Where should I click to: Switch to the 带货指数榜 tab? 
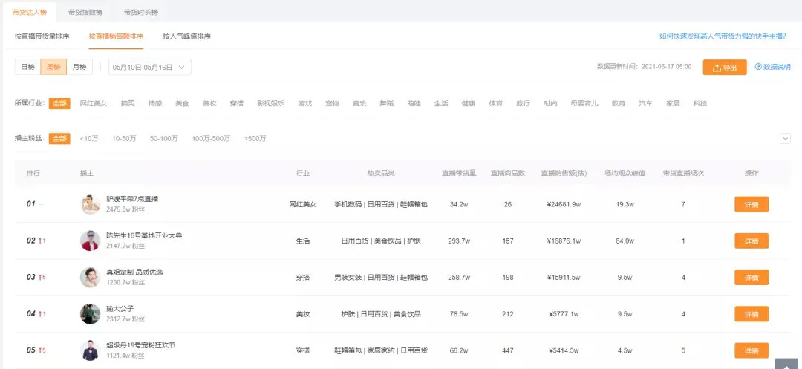pyautogui.click(x=85, y=12)
